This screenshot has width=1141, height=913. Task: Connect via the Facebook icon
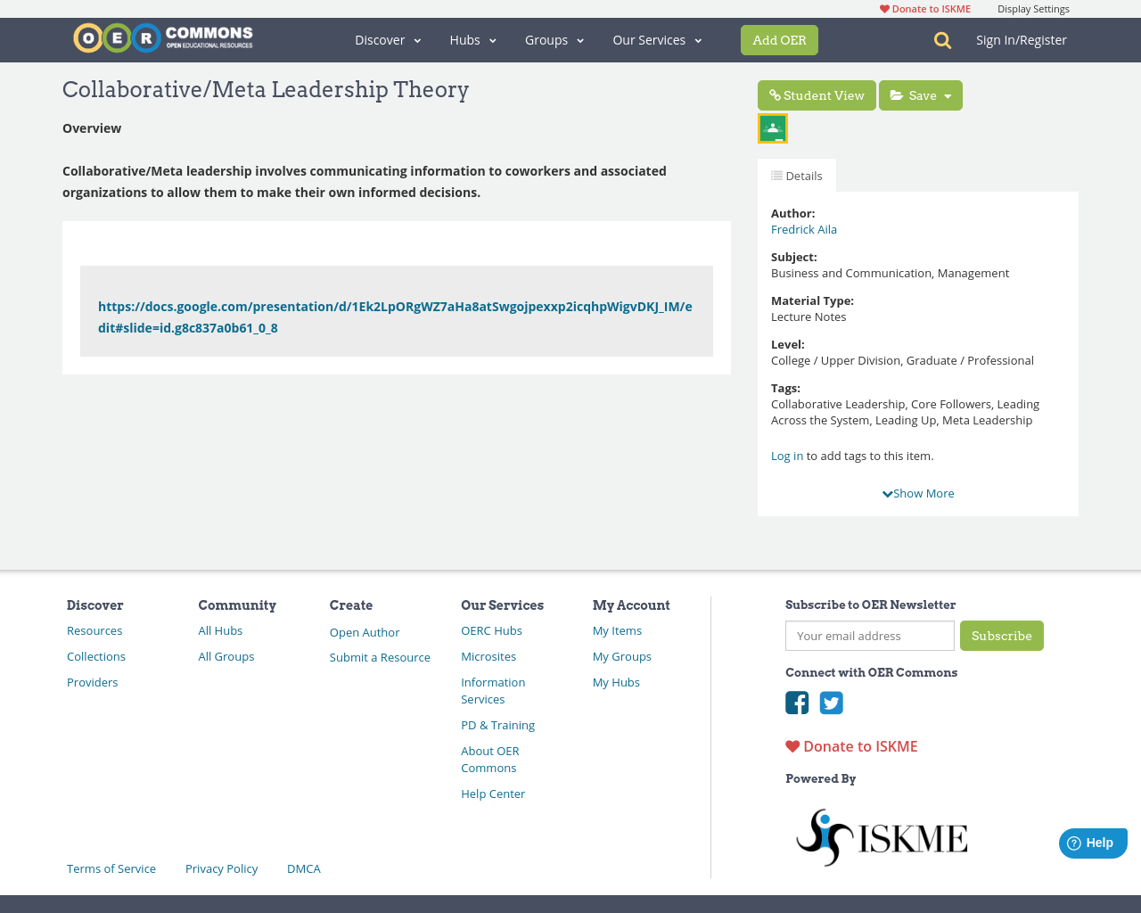point(796,703)
